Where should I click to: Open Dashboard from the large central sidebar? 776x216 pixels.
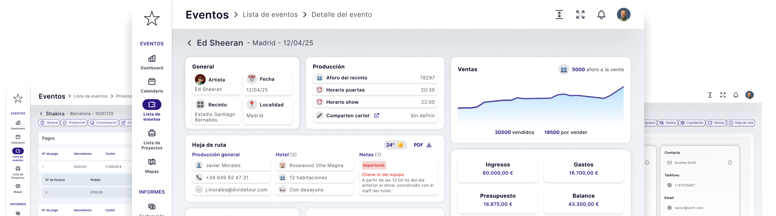click(x=152, y=62)
